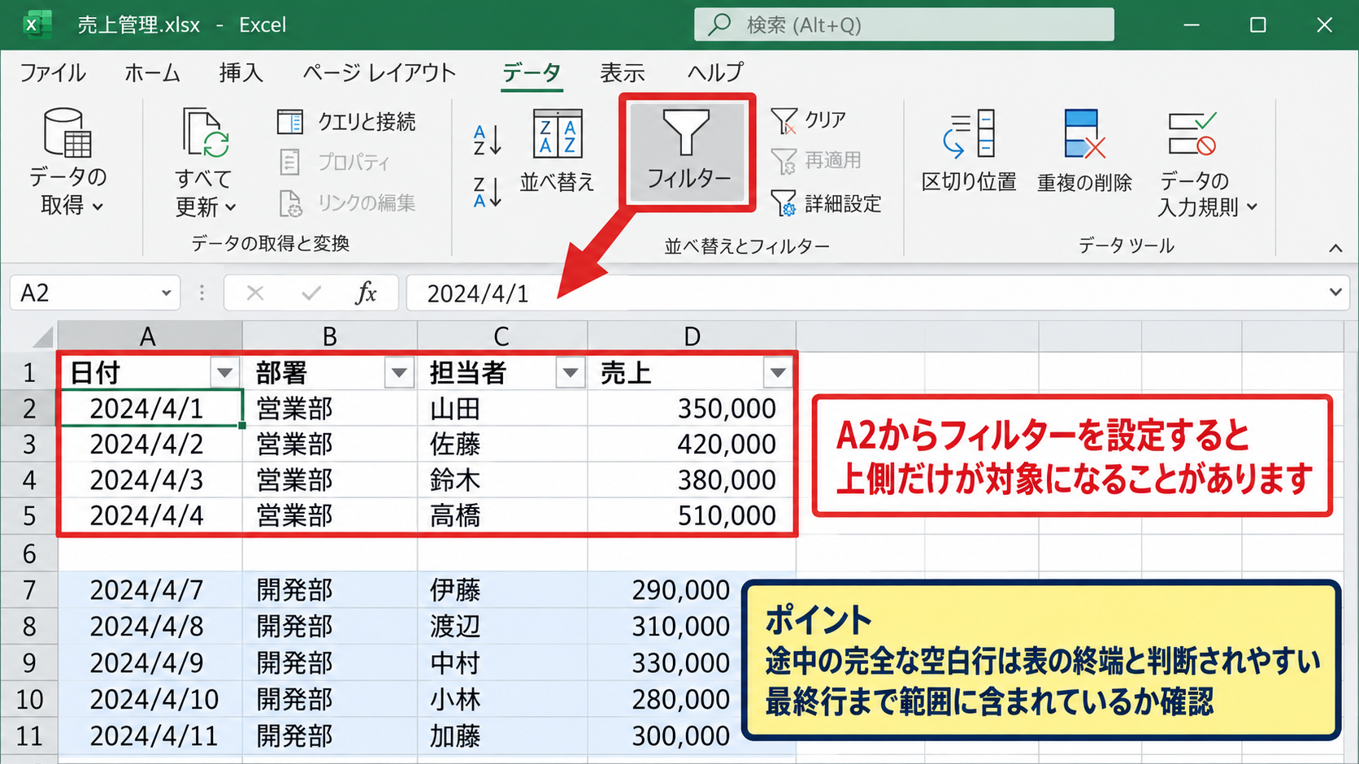The width and height of the screenshot is (1359, 764).
Task: Open filter dropdown for 部署 column
Action: pos(399,373)
